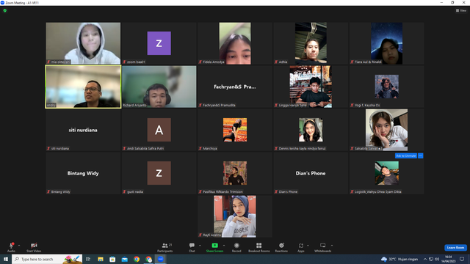Expand Apps options arrow
Screen dimensions: 470x264
click(x=308, y=246)
